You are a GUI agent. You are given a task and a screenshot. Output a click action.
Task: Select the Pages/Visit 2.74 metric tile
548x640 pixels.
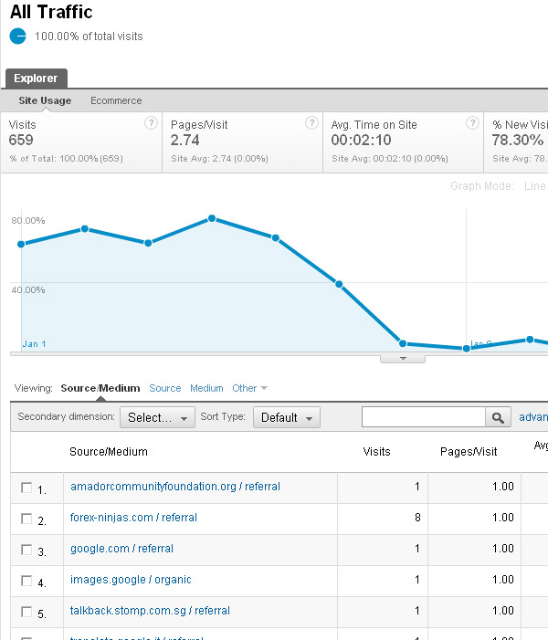[x=243, y=142]
